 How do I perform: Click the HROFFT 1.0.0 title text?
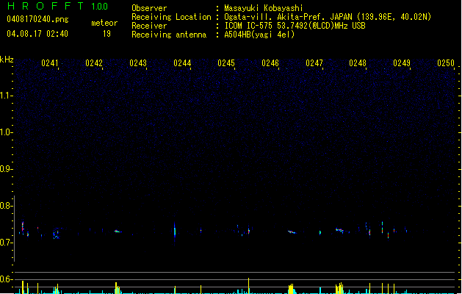(57, 6)
